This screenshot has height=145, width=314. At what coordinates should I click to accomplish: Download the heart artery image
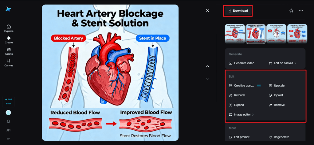[x=238, y=11]
